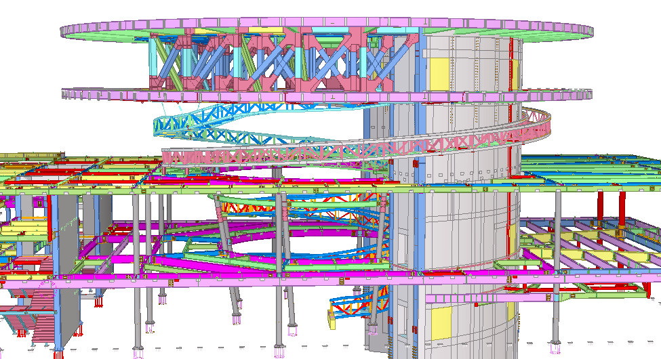Pick the gray cylindrical core wall surface
The width and height of the screenshot is (661, 359).
[468, 224]
